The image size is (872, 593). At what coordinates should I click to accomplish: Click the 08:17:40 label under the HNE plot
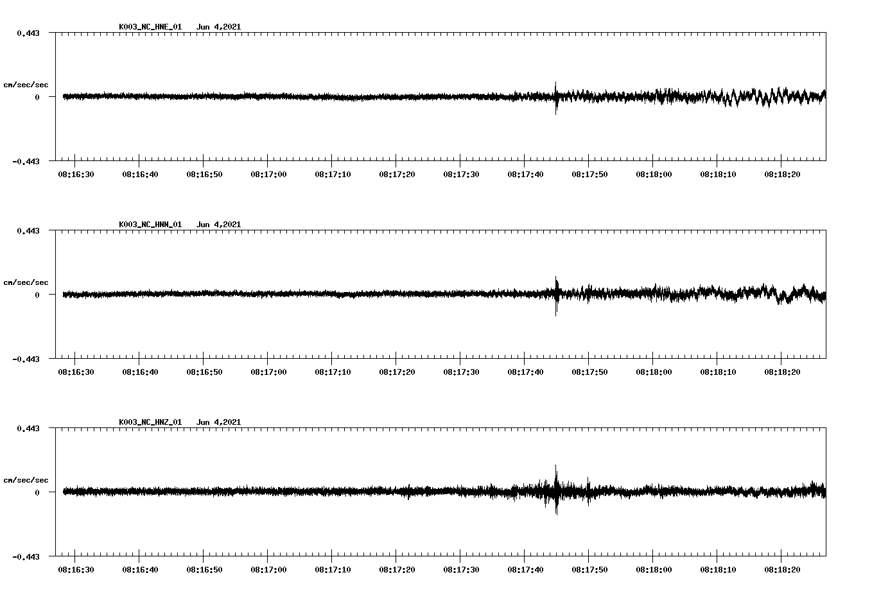(525, 174)
